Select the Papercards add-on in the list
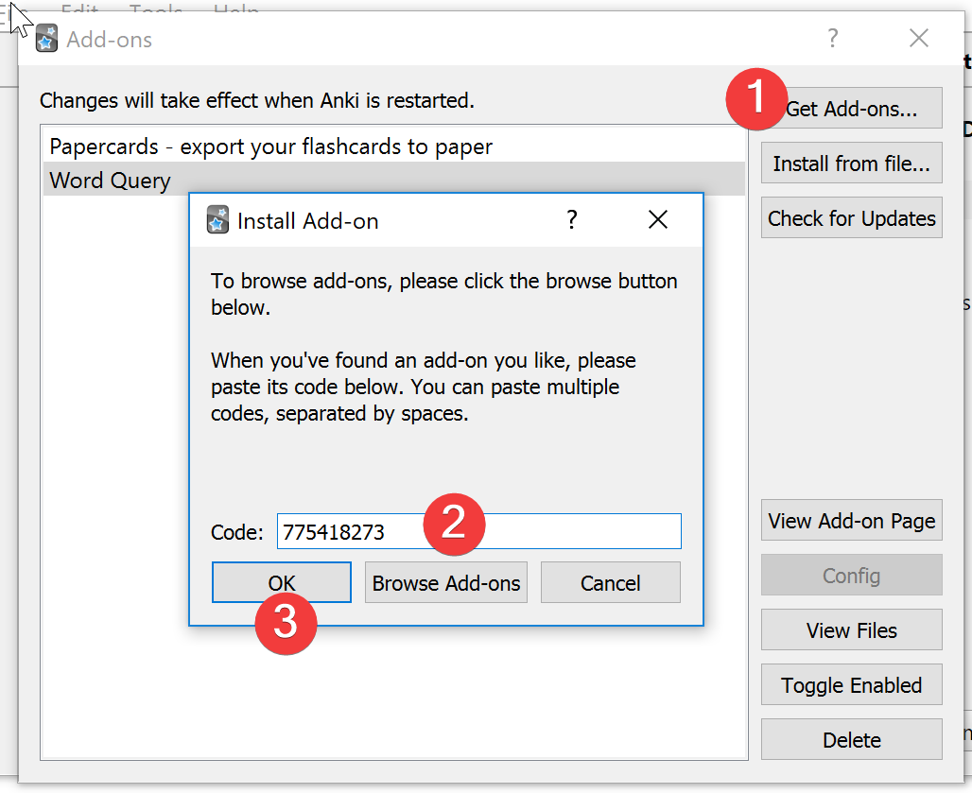 [x=394, y=147]
